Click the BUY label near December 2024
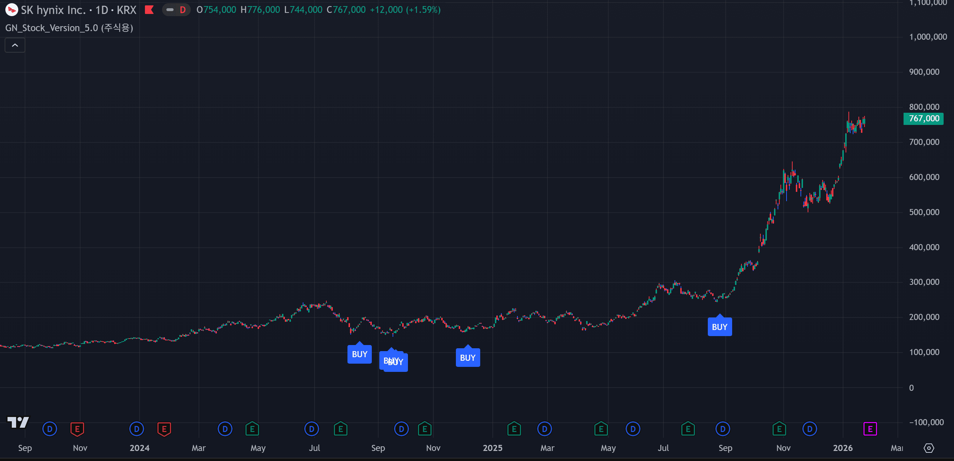This screenshot has height=461, width=954. pyautogui.click(x=467, y=358)
